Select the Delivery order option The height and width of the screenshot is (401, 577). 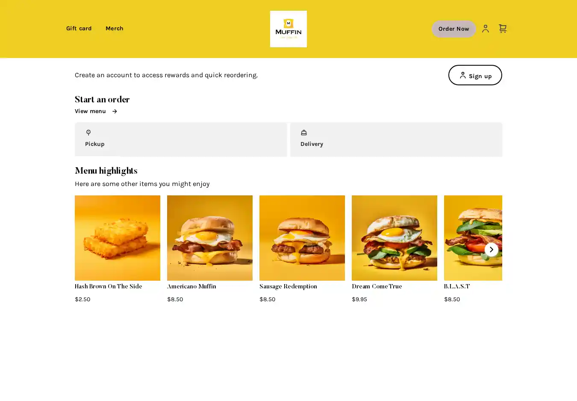pos(396,139)
